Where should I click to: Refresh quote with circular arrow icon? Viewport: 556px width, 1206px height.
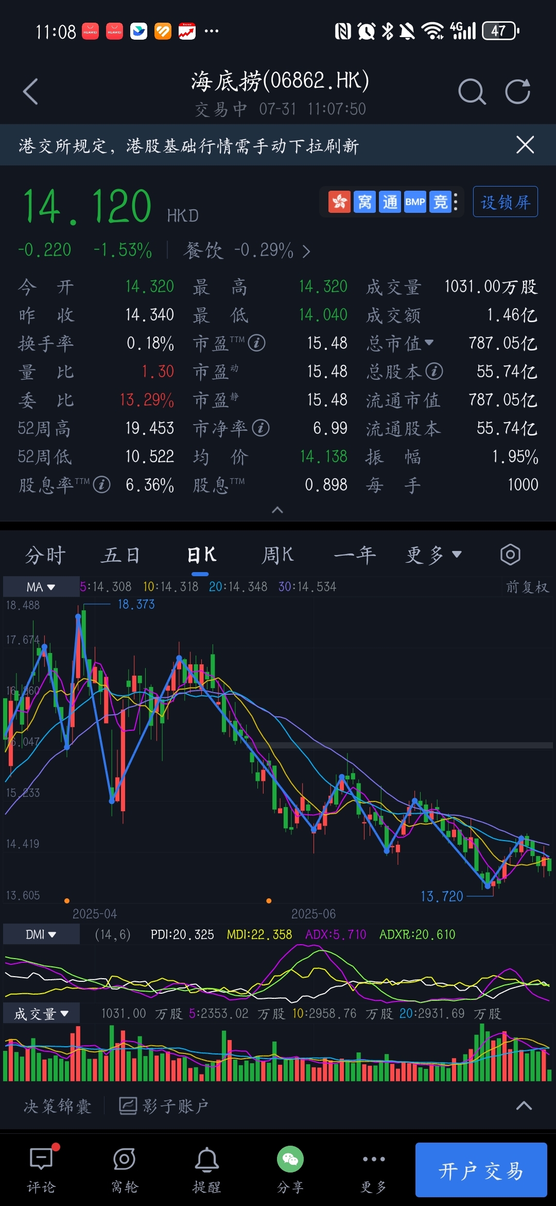click(x=517, y=92)
